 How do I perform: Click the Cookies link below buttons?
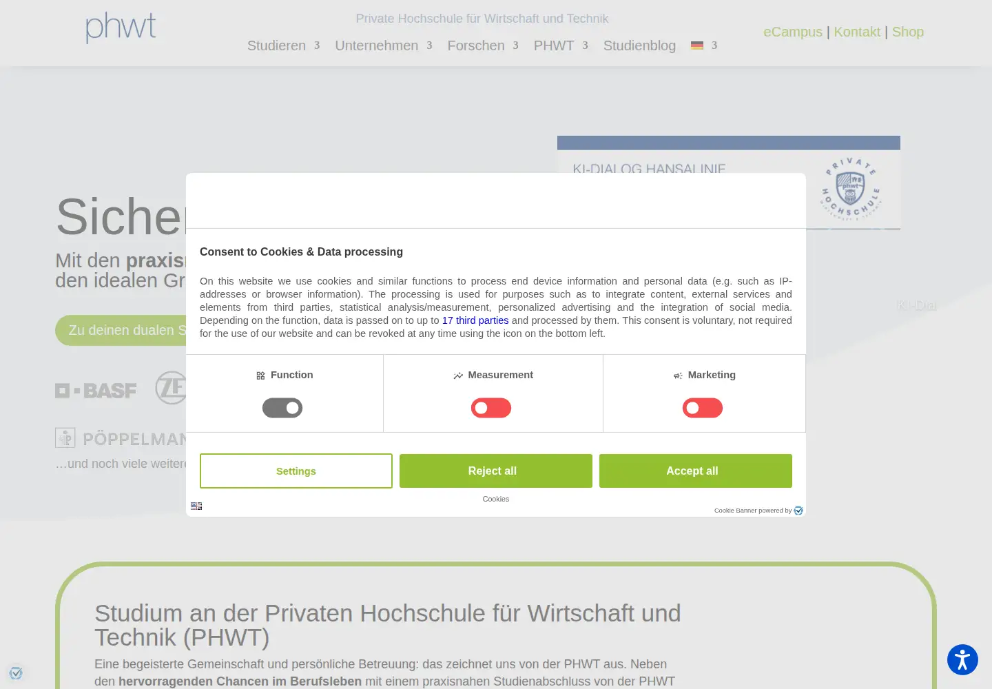point(496,499)
